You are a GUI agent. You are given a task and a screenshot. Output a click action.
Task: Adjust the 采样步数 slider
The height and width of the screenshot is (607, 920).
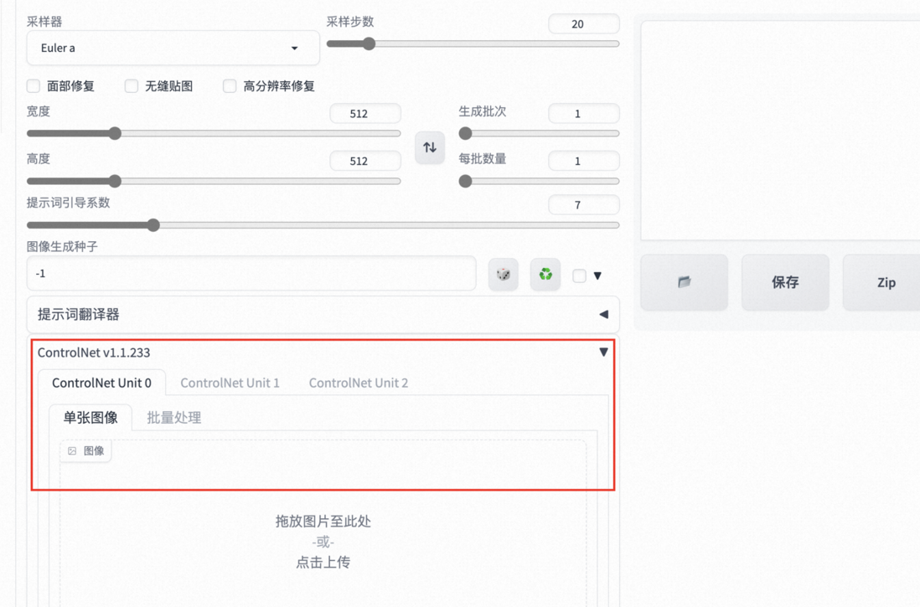pos(473,44)
